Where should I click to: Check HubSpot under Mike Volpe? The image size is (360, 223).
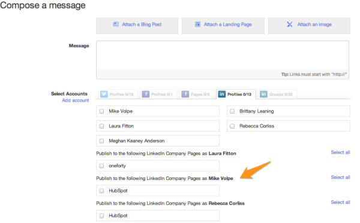coord(101,191)
